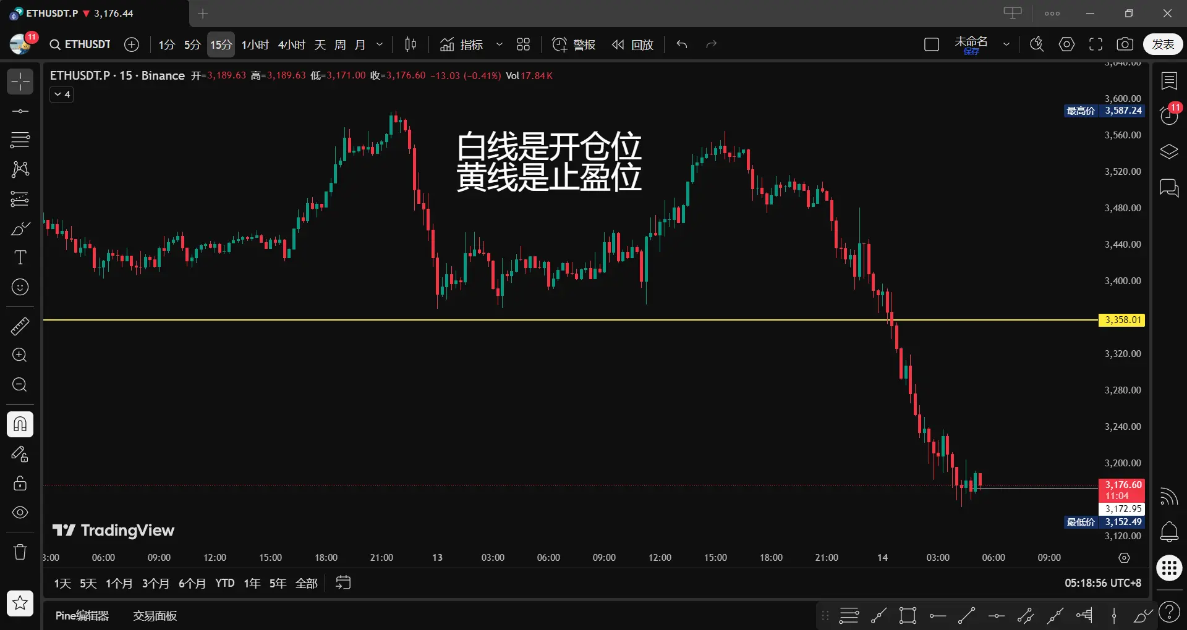
Task: Open the trend line tools in left sidebar
Action: click(x=20, y=111)
